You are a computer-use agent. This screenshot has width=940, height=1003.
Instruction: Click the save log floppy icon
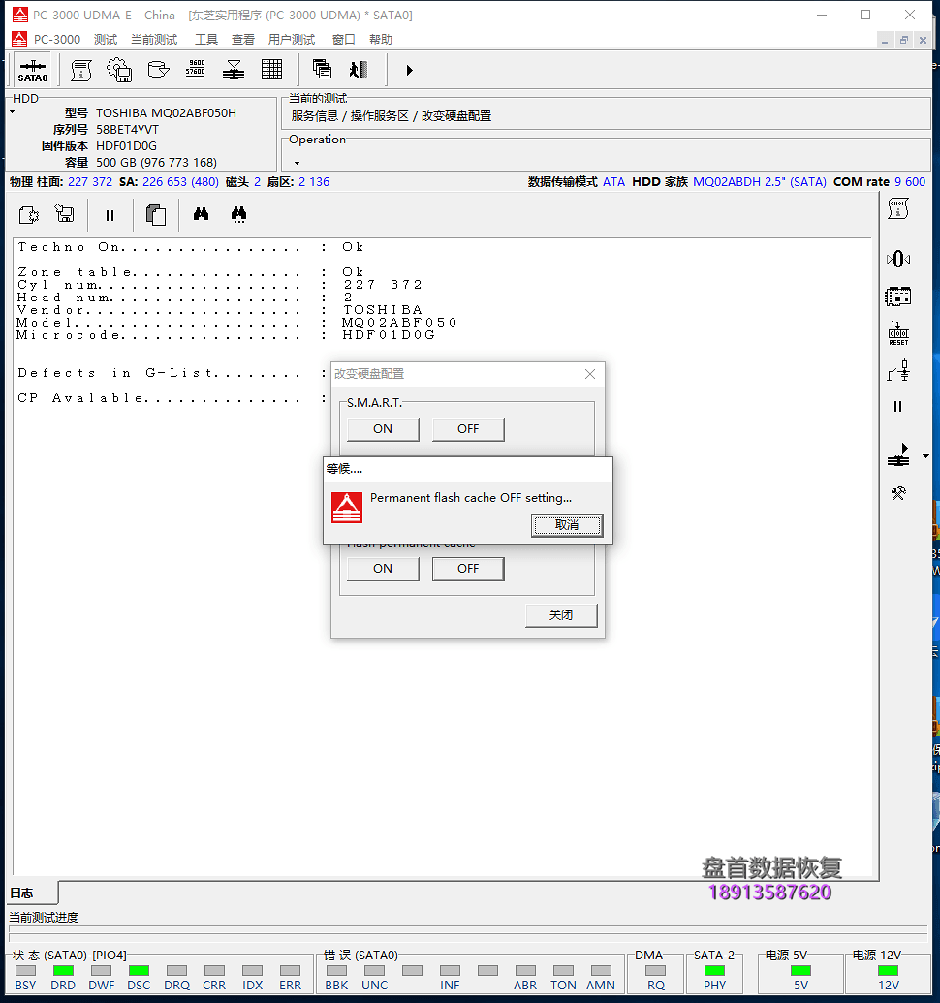[65, 214]
